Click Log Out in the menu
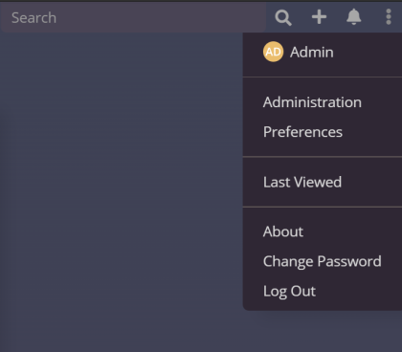Screen dimensions: 402x352 pos(289,291)
